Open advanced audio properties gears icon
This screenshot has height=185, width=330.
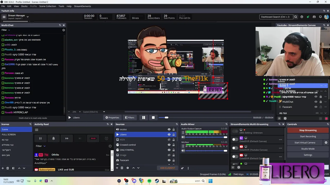(x=182, y=168)
